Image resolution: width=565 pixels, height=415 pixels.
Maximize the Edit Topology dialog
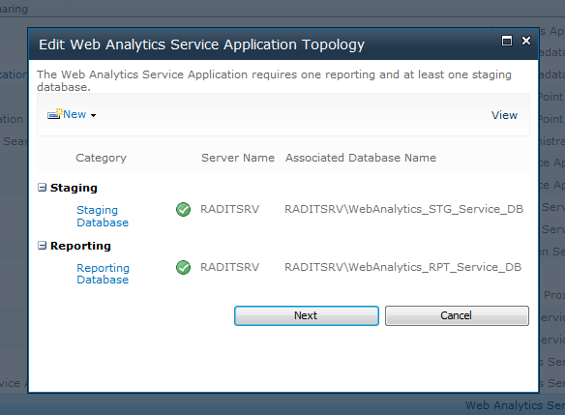507,41
